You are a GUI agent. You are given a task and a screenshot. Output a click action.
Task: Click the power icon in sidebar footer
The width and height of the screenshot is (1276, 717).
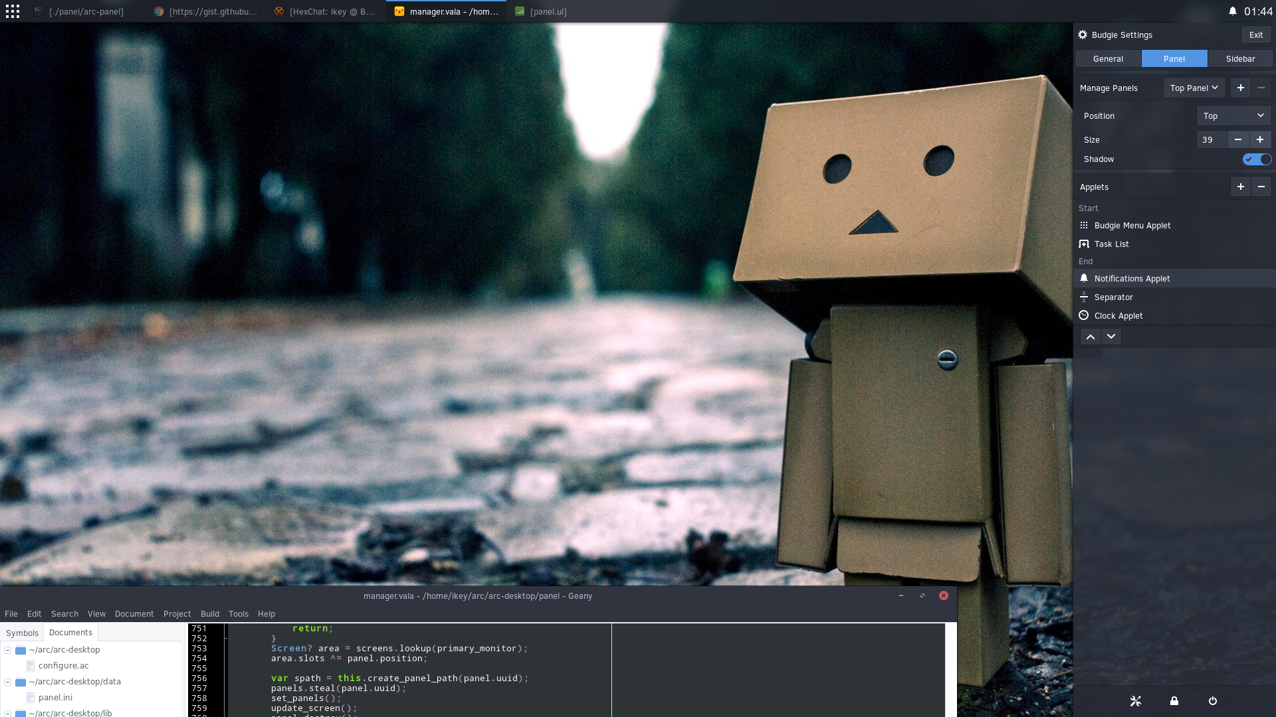pos(1212,701)
